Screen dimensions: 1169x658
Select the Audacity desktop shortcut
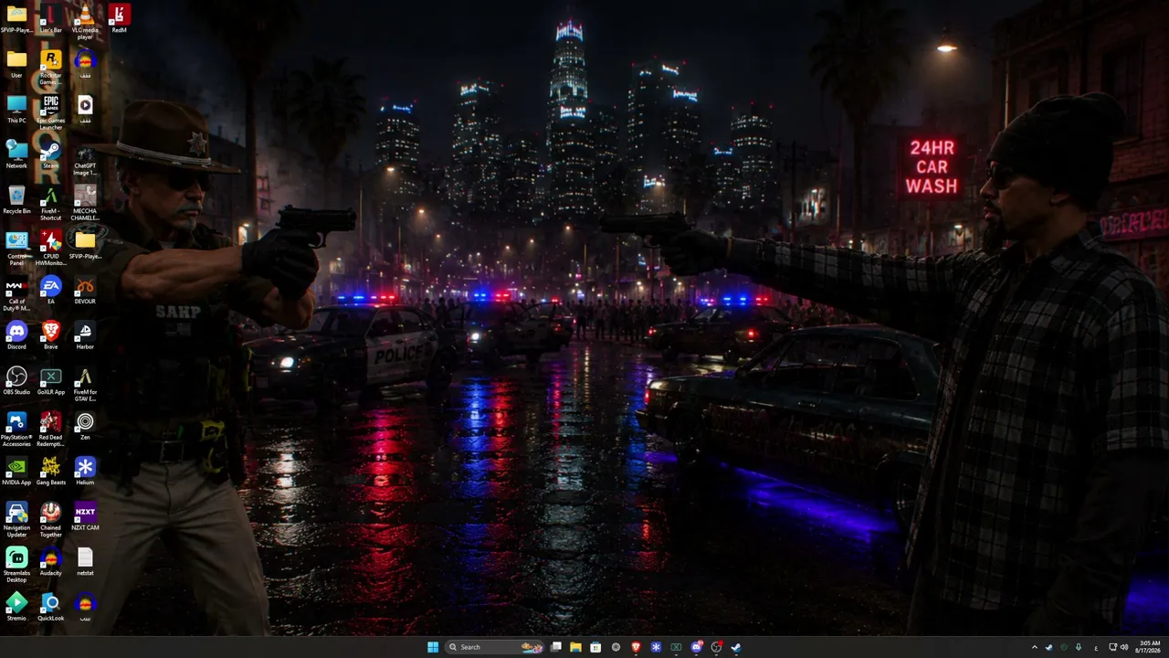(51, 562)
